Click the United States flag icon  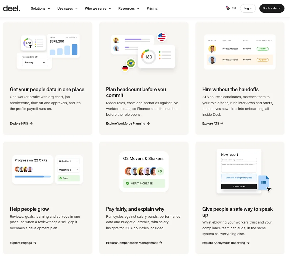point(162,37)
